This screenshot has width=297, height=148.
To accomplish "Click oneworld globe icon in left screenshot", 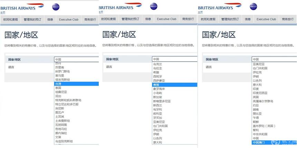I will coord(56,7).
